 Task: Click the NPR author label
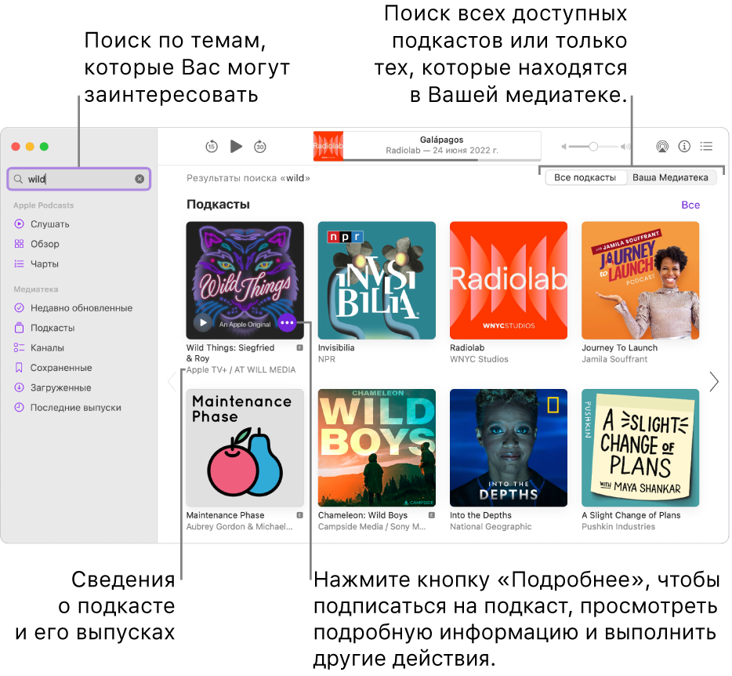(327, 359)
